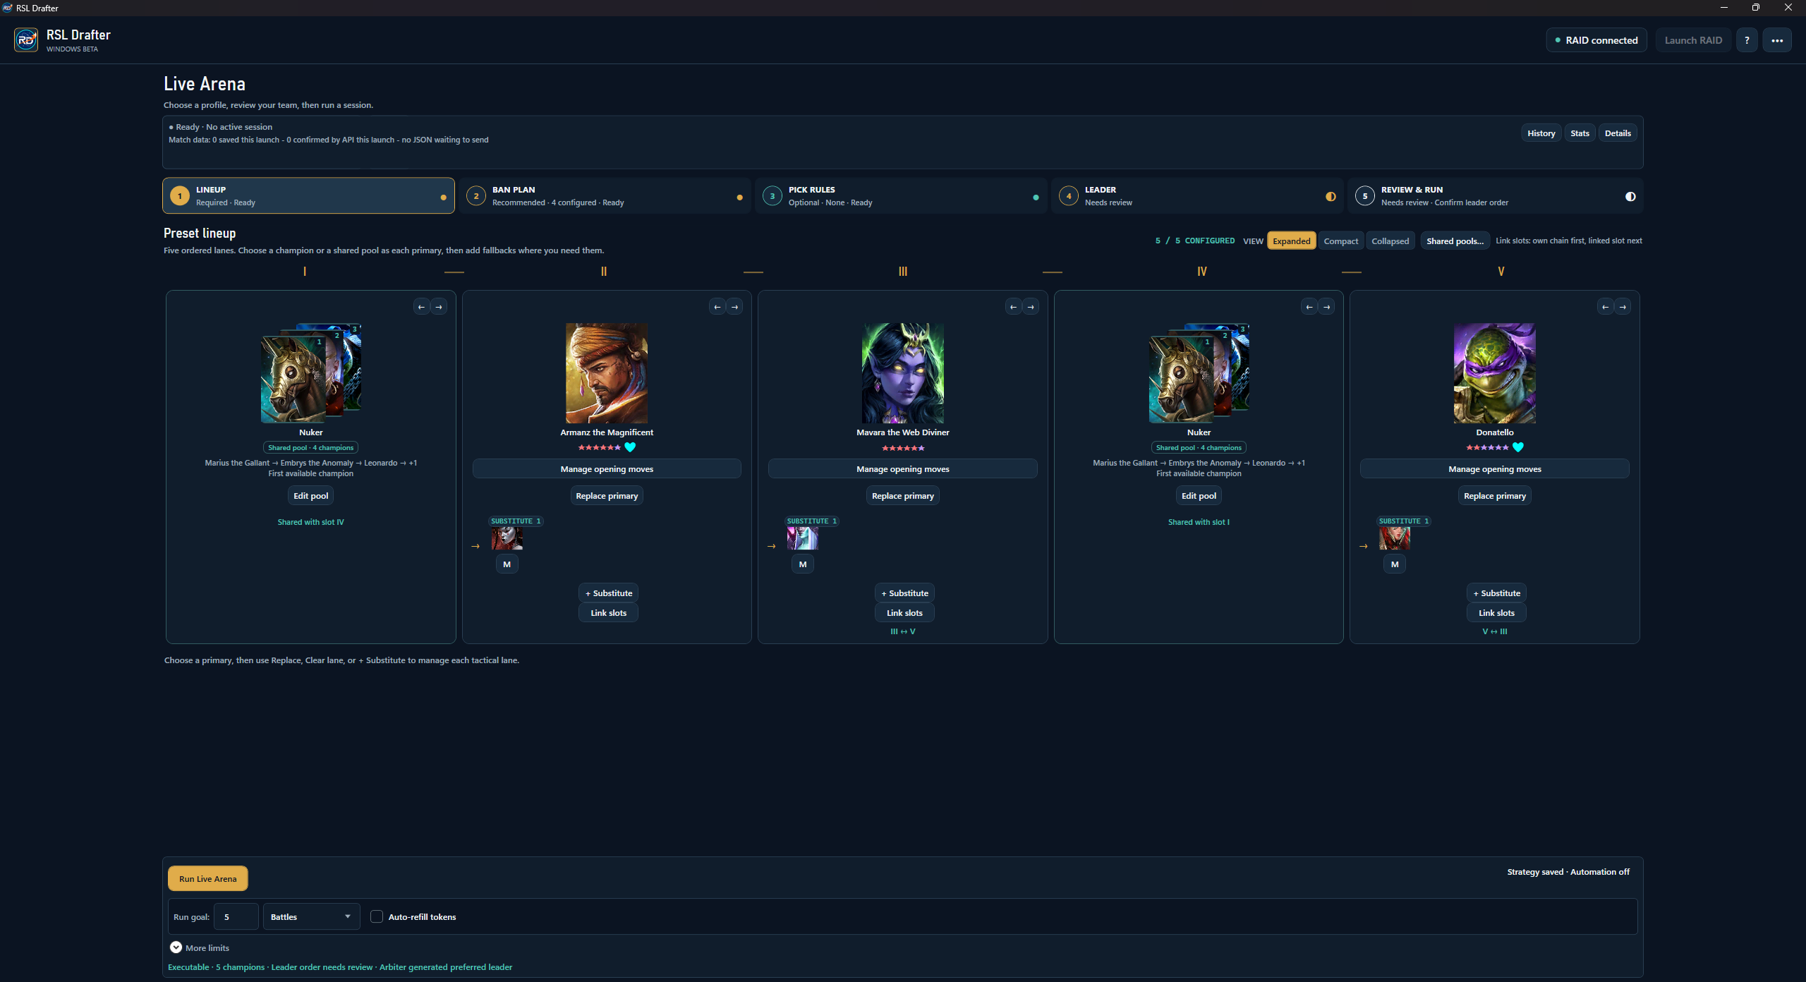This screenshot has height=982, width=1806.
Task: Select Donatello substitute 1 portrait
Action: click(1395, 538)
